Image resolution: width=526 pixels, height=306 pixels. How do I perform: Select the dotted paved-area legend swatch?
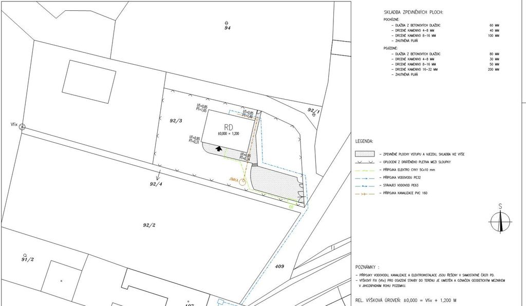tap(364, 154)
